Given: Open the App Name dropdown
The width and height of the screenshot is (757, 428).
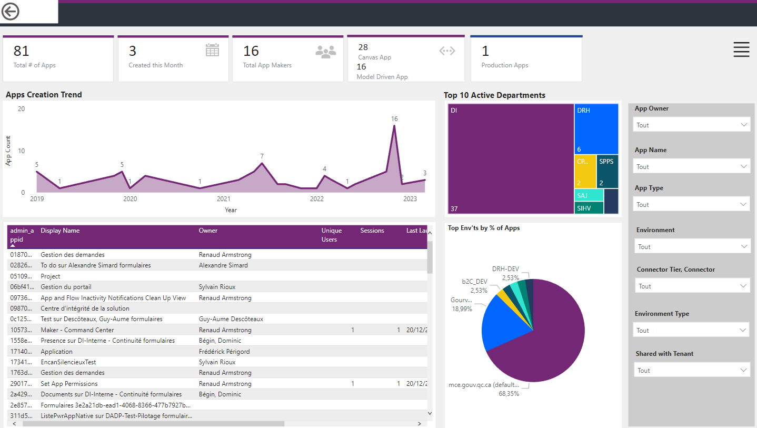Looking at the screenshot, I should point(691,166).
